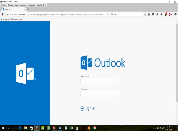
Task: Open Calculator from taskbar
Action: pyautogui.click(x=77, y=128)
